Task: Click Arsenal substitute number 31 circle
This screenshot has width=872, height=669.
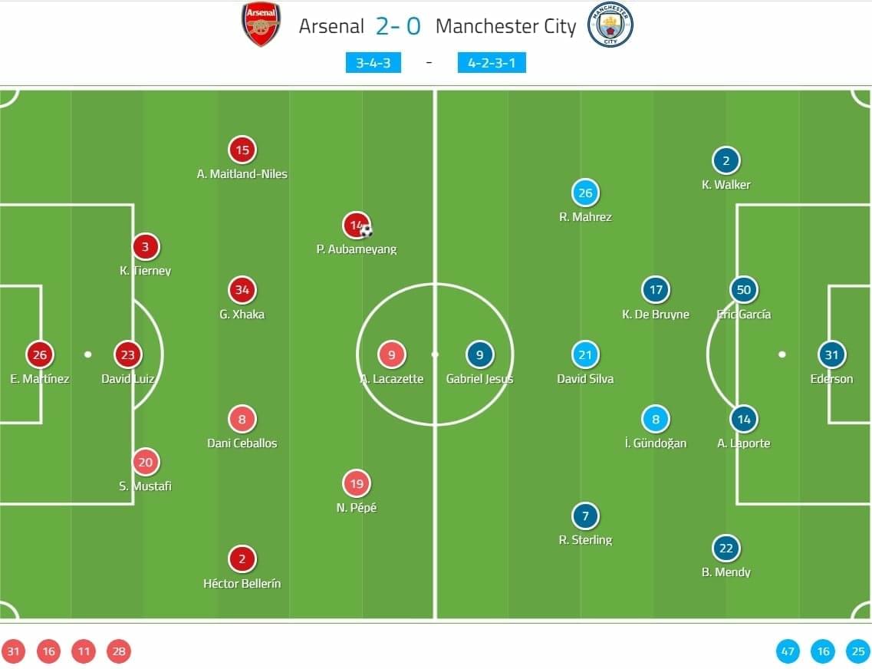Action: (13, 651)
